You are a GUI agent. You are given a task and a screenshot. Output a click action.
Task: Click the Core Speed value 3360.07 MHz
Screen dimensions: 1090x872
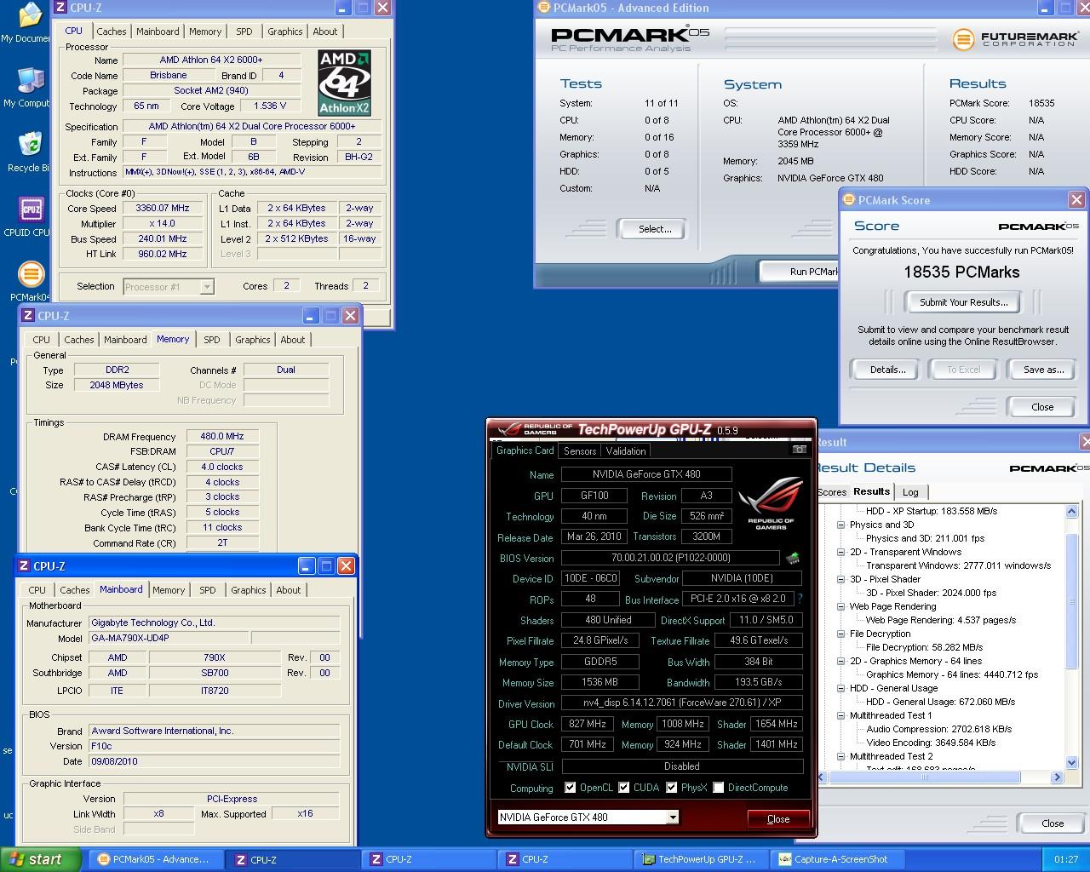coord(162,208)
